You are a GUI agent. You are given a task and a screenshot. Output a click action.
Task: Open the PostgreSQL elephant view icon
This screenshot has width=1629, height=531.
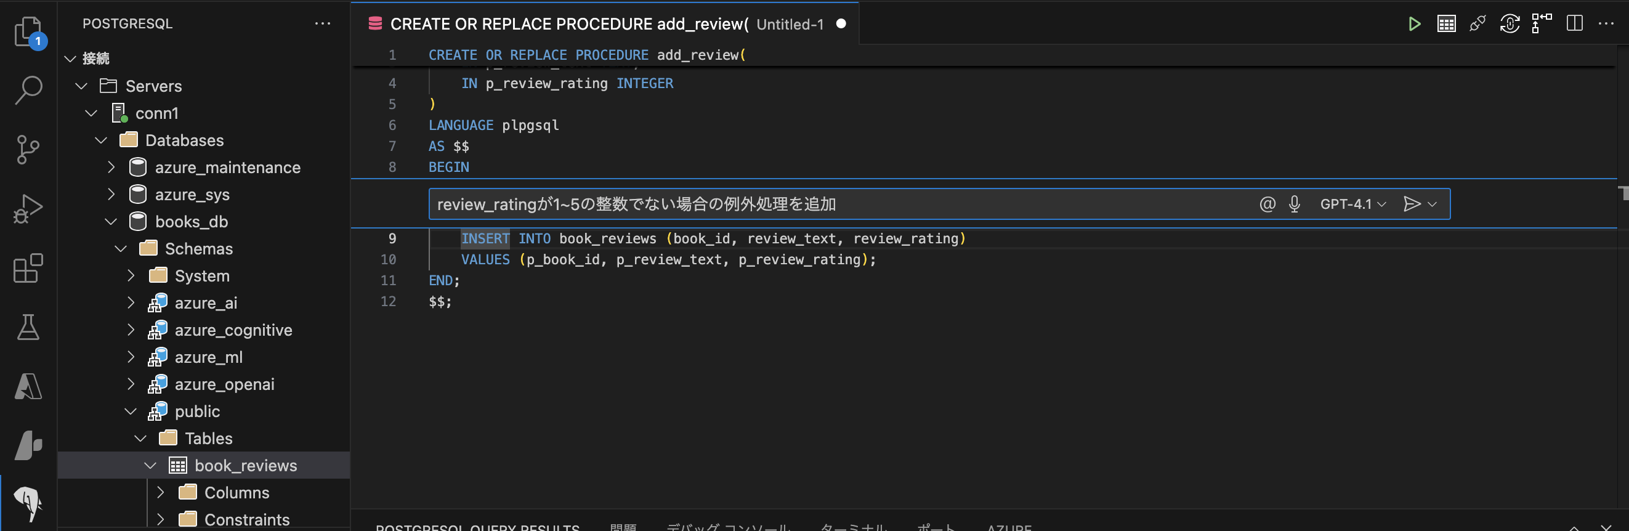28,504
